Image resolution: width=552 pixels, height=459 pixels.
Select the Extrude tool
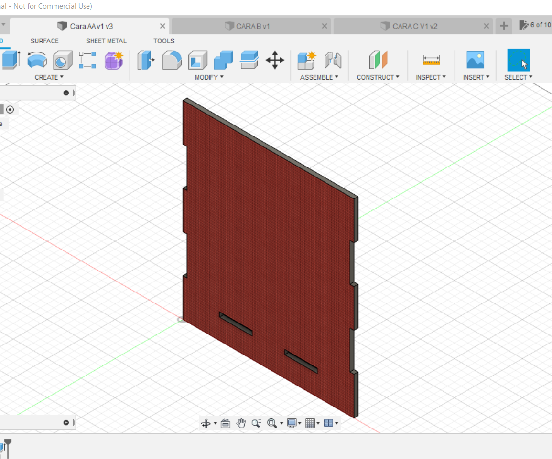10,60
